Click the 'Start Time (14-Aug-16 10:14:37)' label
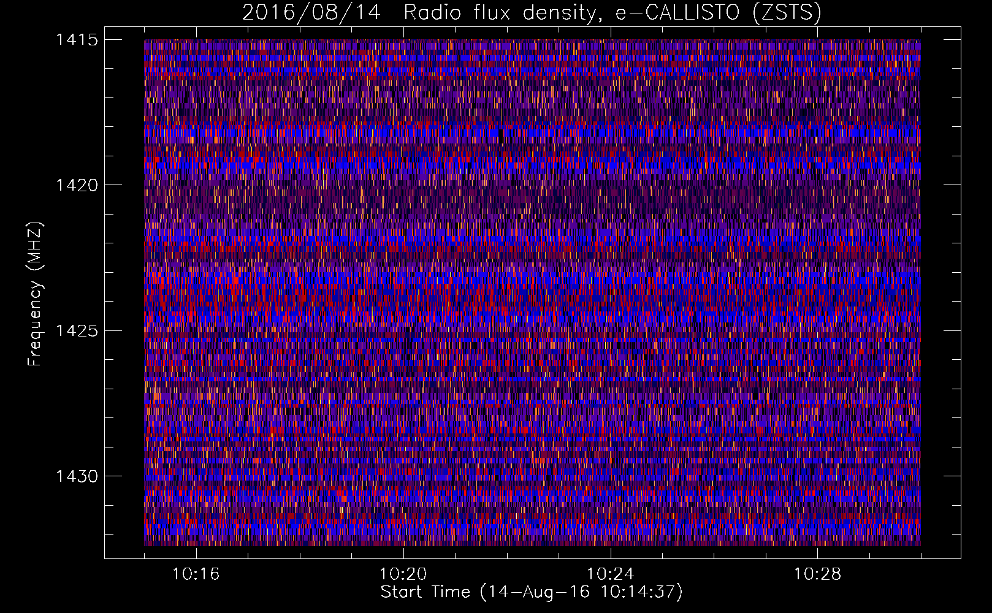This screenshot has width=992, height=613. [532, 592]
